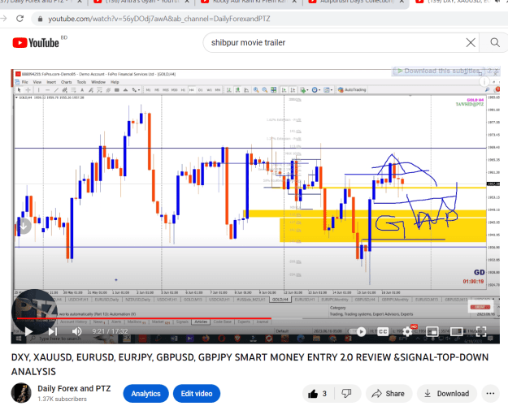The width and height of the screenshot is (508, 406).
Task: Click Edit video button
Action: [x=197, y=394]
